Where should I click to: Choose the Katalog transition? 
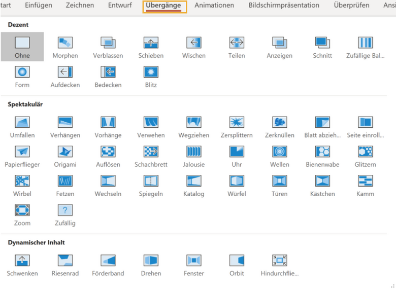pyautogui.click(x=194, y=185)
